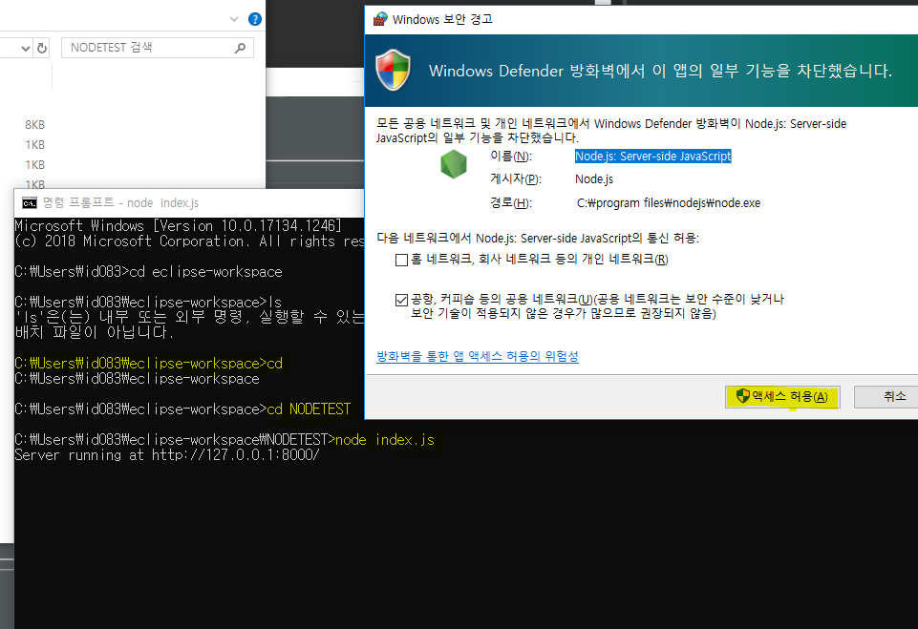Open the Explorer address bar history dropdown

click(x=25, y=48)
